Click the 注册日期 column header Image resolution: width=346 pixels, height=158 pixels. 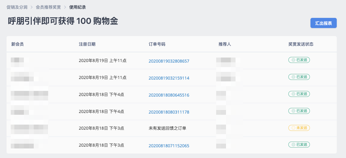87,44
